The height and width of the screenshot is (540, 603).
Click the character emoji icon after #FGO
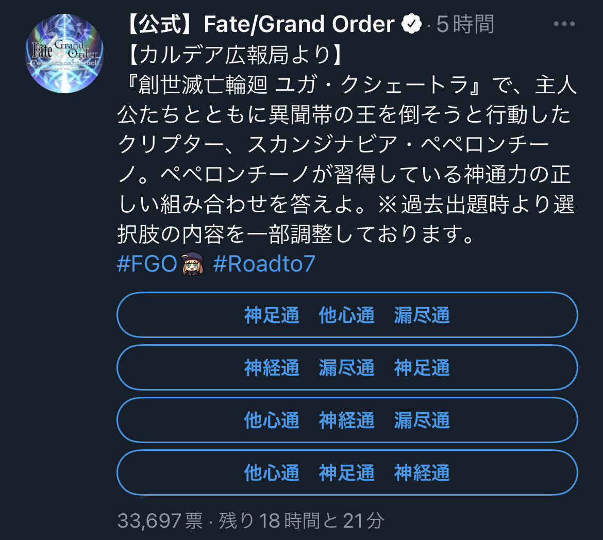click(x=194, y=264)
